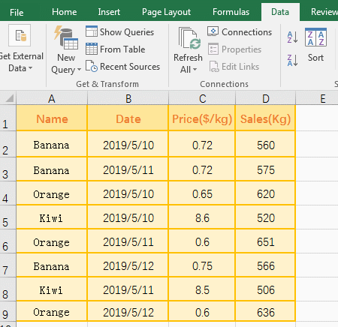Select column B header
The image size is (338, 327).
click(x=128, y=98)
